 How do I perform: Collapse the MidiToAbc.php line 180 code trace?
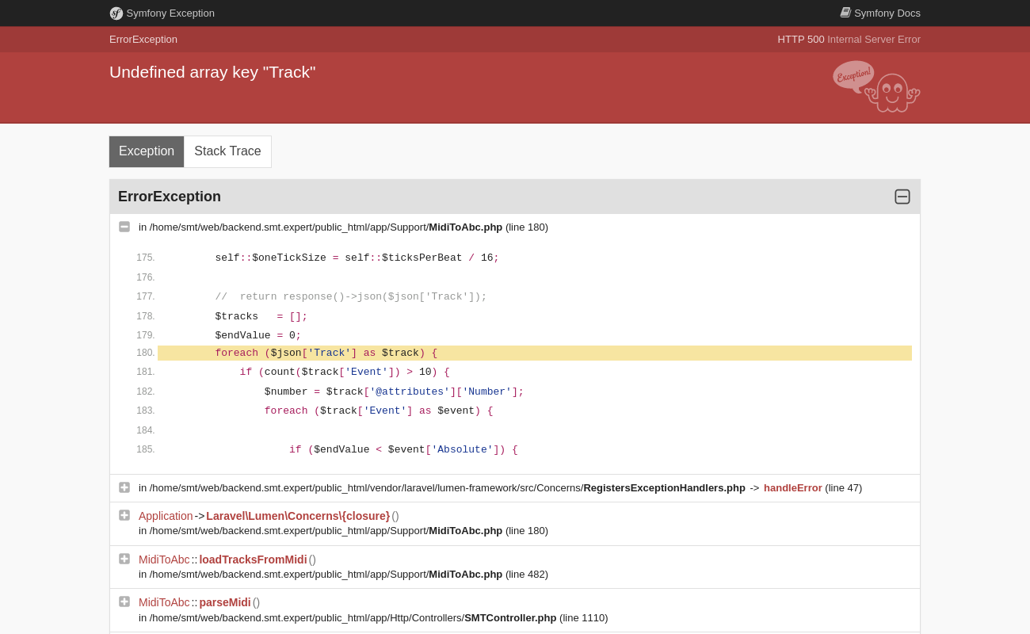click(124, 227)
